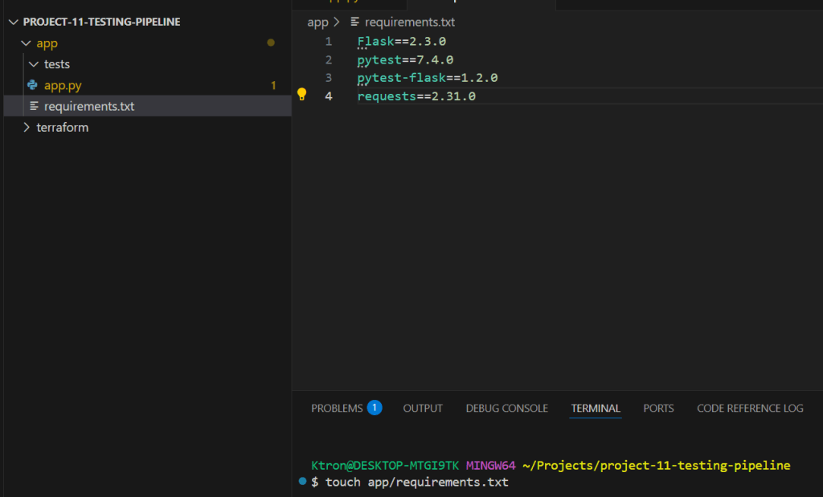This screenshot has height=497, width=823.
Task: Open the DEBUG CONSOLE tab
Action: [506, 408]
